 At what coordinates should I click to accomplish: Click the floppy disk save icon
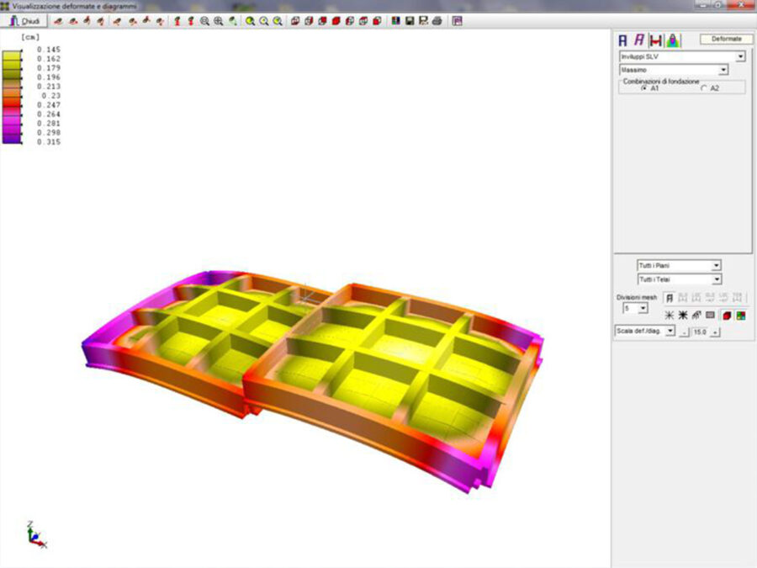pos(410,21)
